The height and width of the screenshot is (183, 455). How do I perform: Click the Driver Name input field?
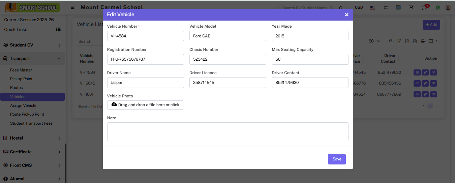coord(145,83)
